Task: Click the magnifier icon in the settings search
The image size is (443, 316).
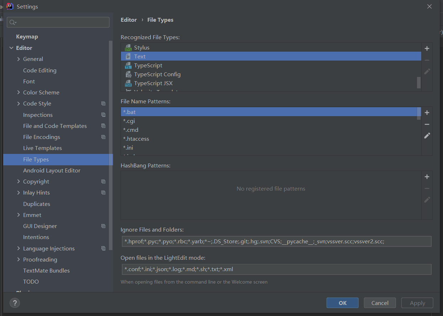Action: coord(13,22)
